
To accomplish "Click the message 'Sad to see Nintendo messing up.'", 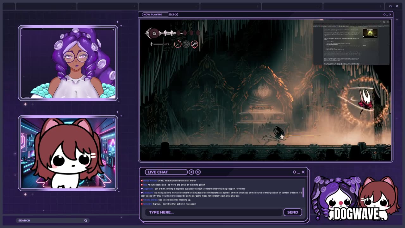I will pyautogui.click(x=175, y=200).
